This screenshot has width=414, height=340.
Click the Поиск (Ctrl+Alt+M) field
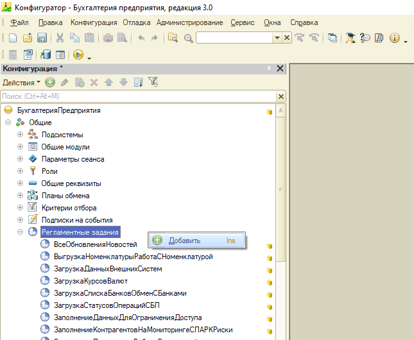click(139, 96)
